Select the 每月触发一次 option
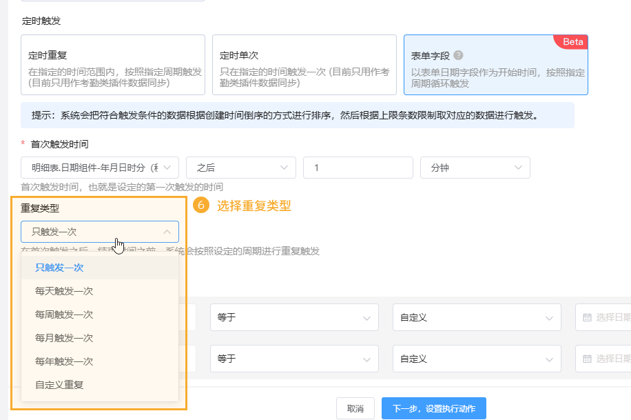 64,338
